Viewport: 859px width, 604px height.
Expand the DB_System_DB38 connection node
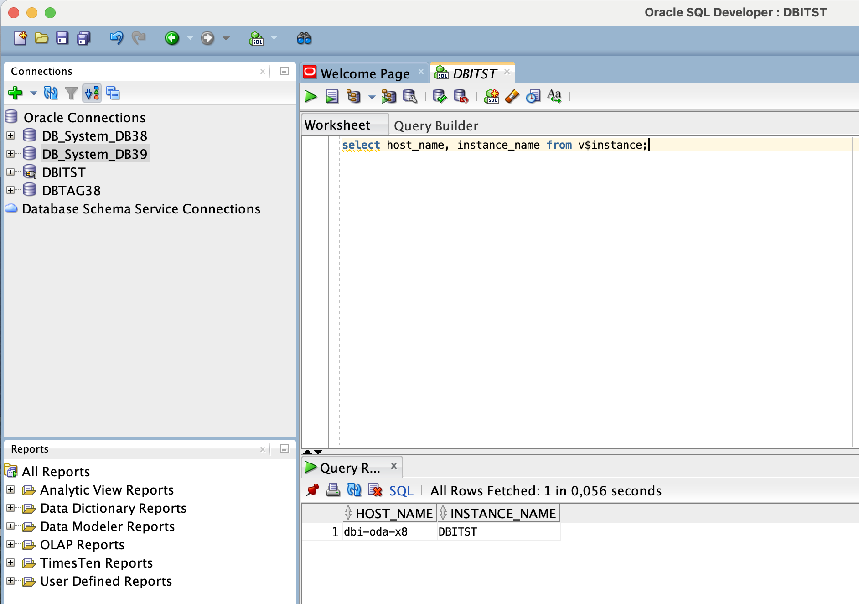pos(10,135)
